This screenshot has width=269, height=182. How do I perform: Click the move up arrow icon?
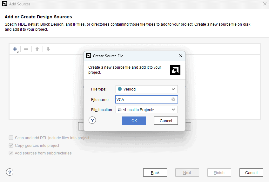point(37,49)
